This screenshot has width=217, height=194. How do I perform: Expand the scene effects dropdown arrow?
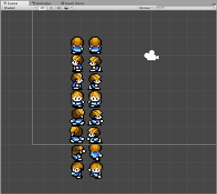tap(71, 8)
